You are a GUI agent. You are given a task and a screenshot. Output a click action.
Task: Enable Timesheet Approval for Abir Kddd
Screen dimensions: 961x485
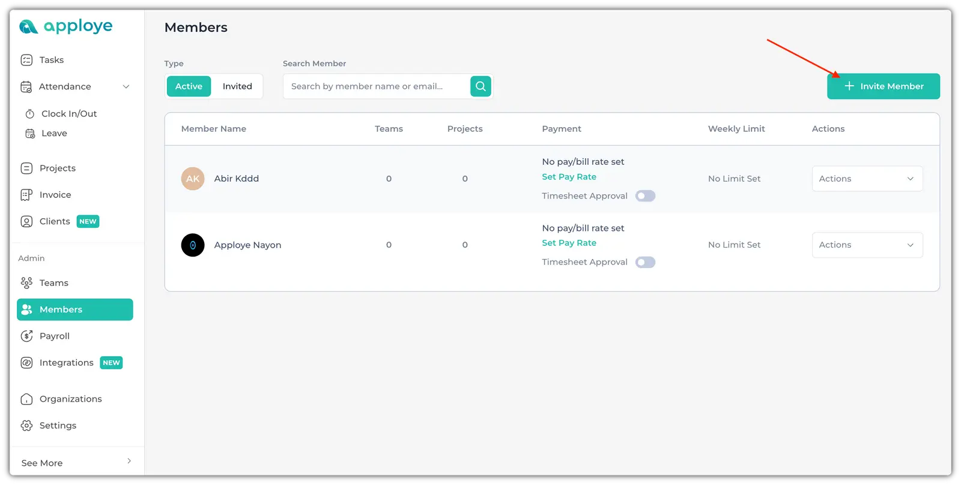click(645, 196)
